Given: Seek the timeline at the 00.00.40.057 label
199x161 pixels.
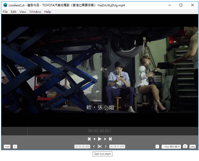Looking at the screenshot, I should [x=100, y=131].
